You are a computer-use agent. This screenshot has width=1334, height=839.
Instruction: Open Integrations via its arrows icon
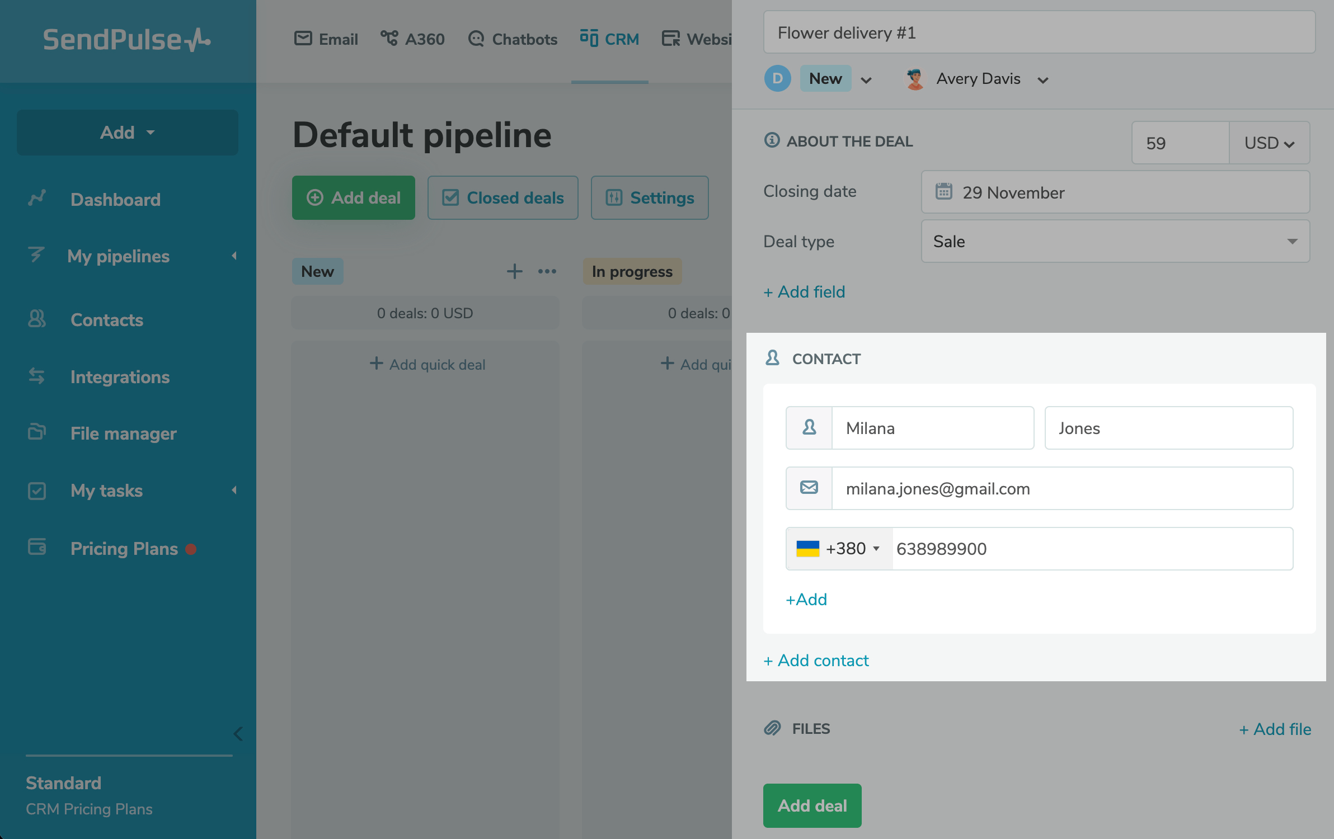37,376
